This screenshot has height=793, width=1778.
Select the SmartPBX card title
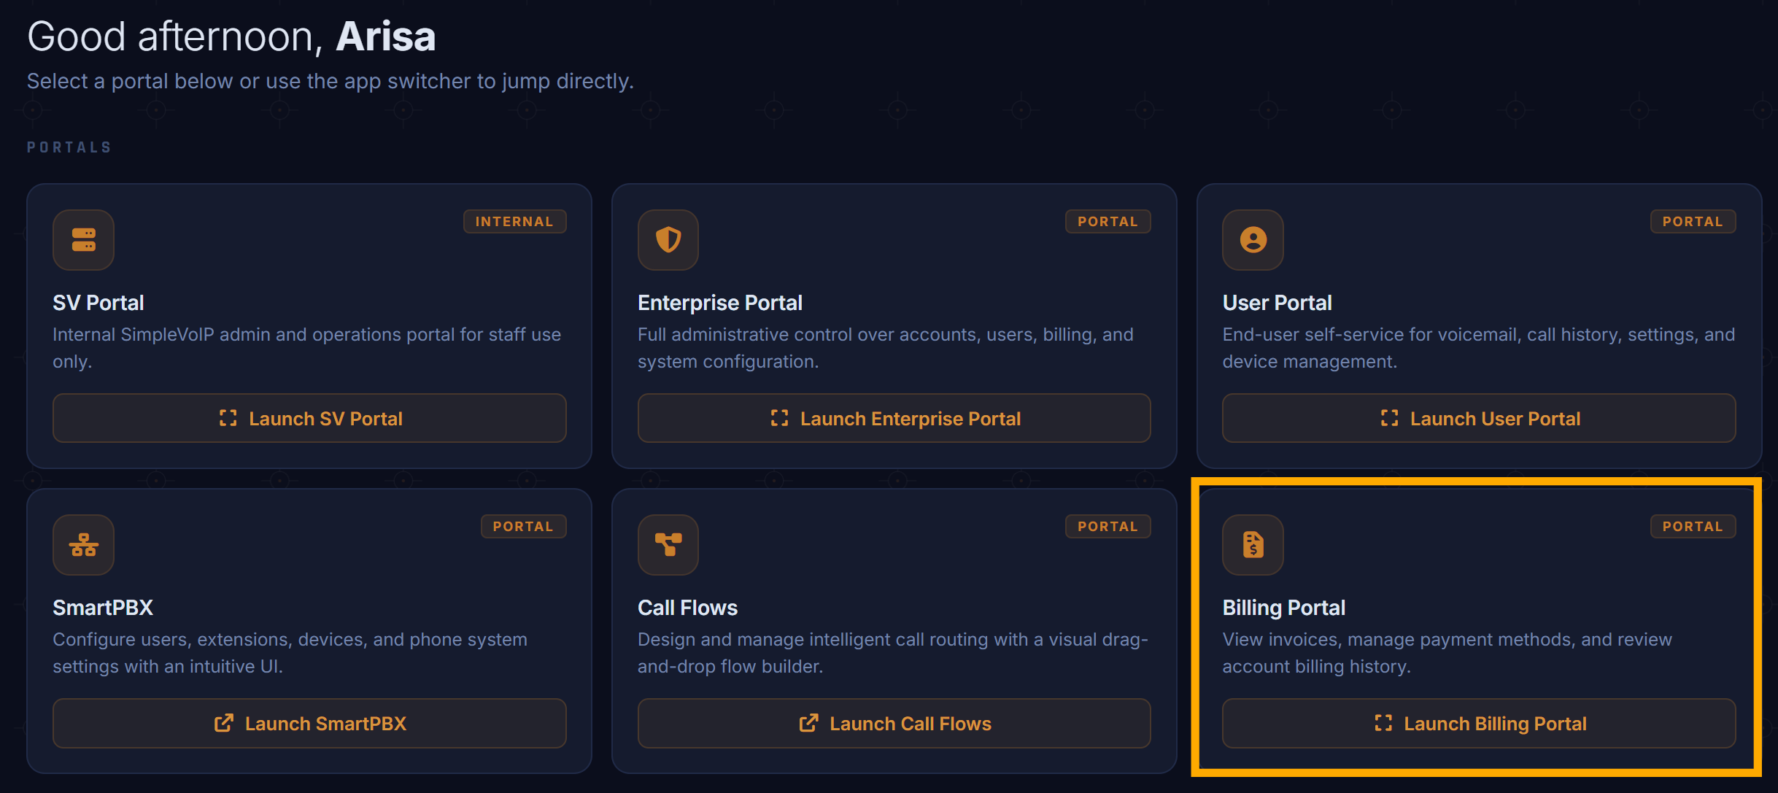point(103,608)
